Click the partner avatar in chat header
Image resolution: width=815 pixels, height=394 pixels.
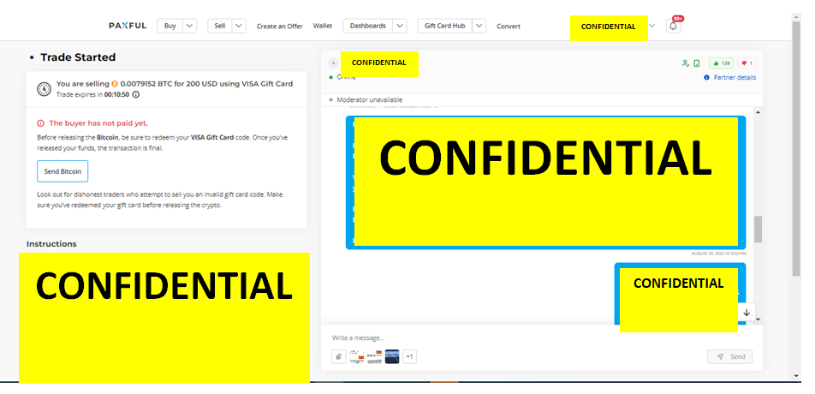(x=333, y=63)
